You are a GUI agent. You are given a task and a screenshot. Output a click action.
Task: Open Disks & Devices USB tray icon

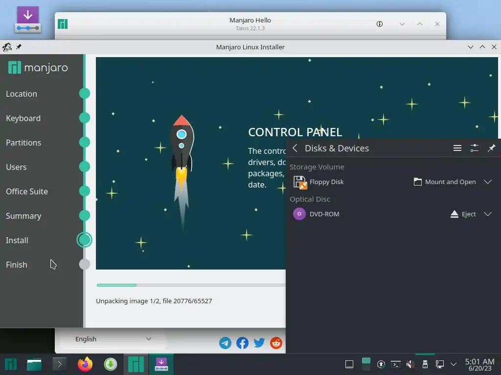[425, 364]
